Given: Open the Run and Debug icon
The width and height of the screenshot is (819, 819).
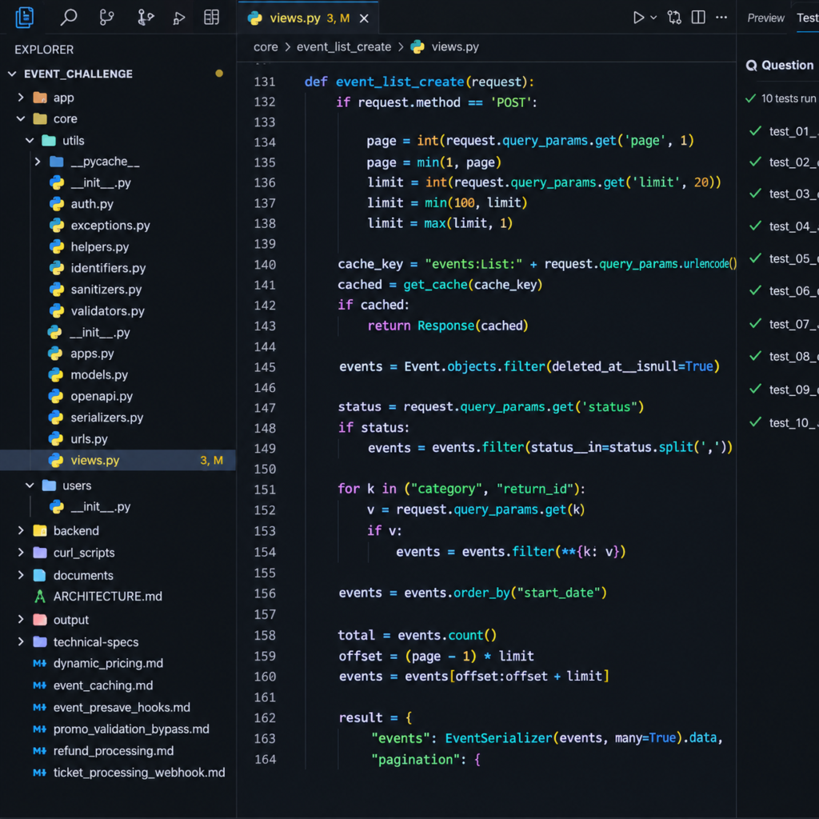Looking at the screenshot, I should (x=178, y=18).
